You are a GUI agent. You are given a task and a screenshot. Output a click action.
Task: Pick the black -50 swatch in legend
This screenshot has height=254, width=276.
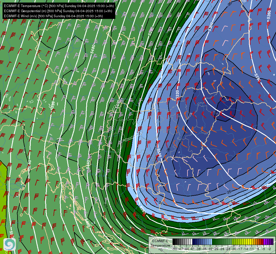coord(174,242)
